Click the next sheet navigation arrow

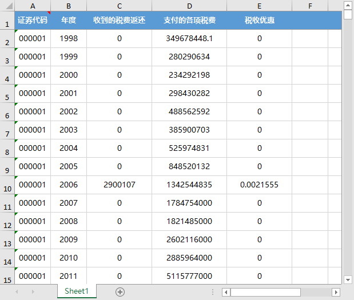coord(33,291)
